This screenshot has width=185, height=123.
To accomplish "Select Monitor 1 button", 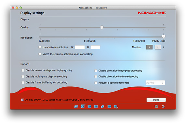I will (x=149, y=47).
